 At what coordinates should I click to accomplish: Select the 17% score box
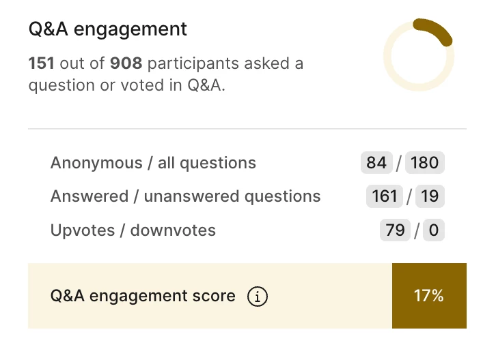coord(429,296)
